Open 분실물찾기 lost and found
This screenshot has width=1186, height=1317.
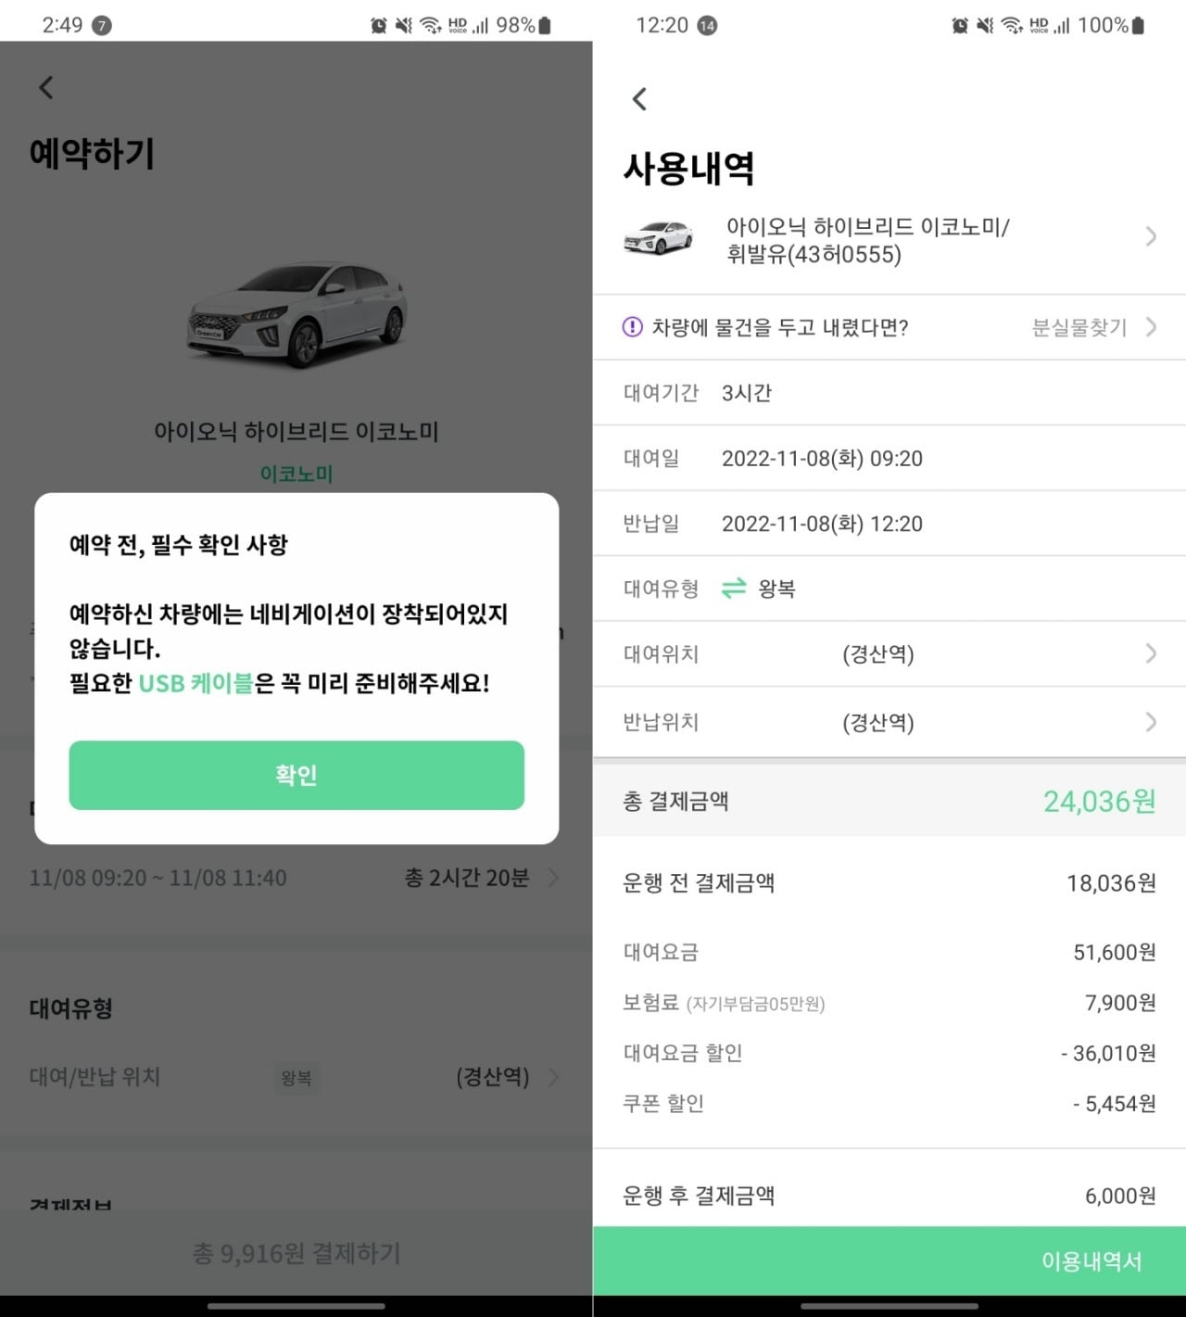pyautogui.click(x=1078, y=327)
